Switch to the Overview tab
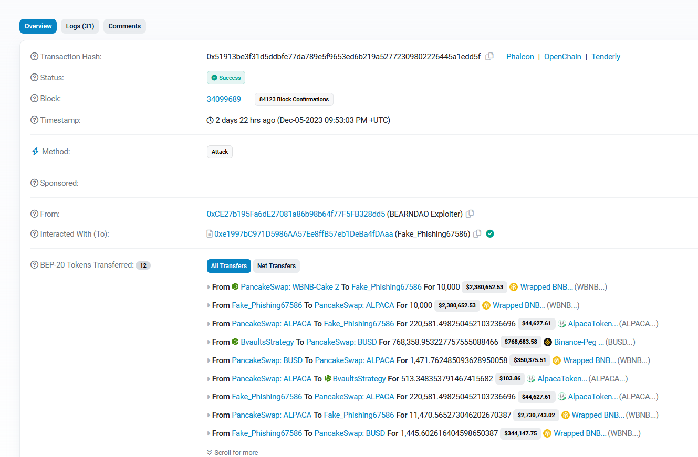Viewport: 698px width, 457px height. point(38,26)
